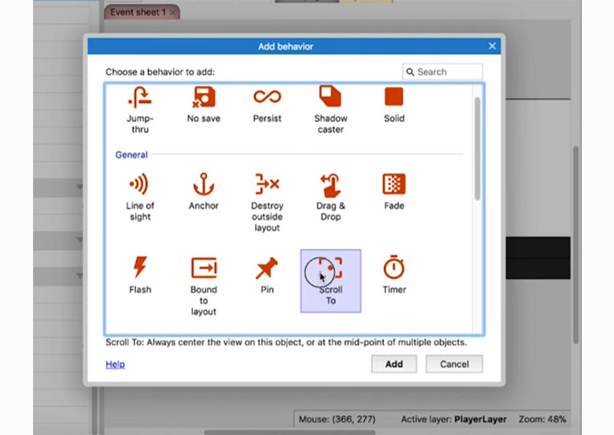Click the behavior list vertical scrollbar

477,149
